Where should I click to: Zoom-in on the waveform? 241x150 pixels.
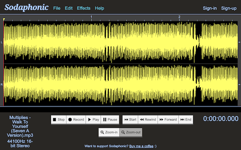click(x=109, y=132)
